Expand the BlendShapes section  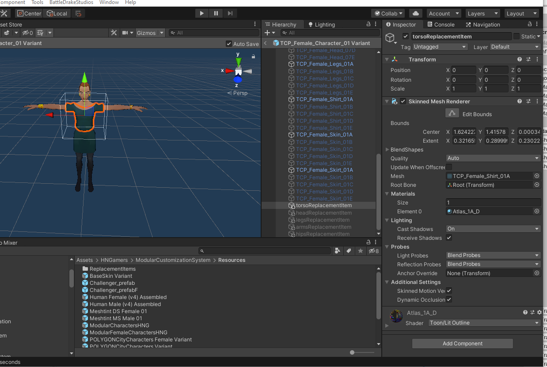(387, 150)
